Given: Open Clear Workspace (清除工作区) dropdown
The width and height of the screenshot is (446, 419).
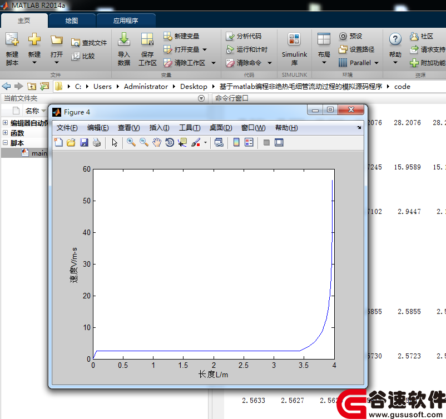Looking at the screenshot, I should point(214,63).
